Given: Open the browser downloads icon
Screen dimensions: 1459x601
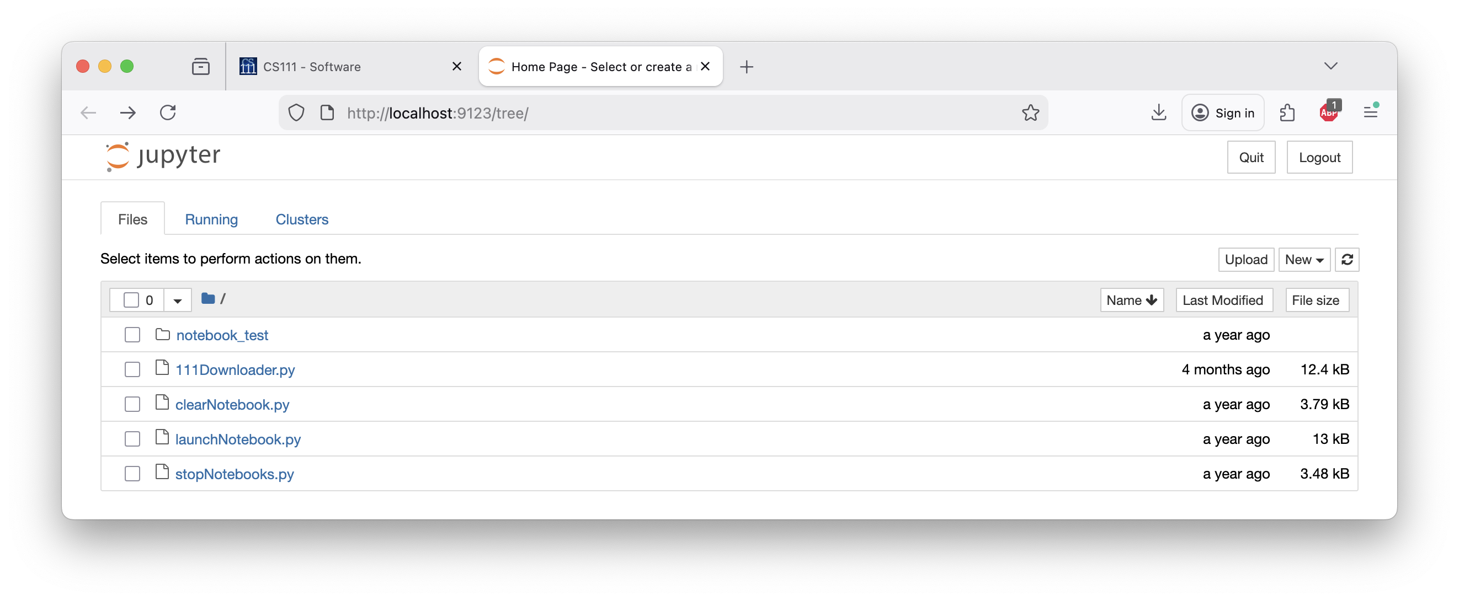Looking at the screenshot, I should 1159,112.
